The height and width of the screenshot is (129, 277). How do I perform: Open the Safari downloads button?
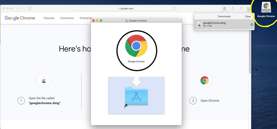pyautogui.click(x=224, y=8)
